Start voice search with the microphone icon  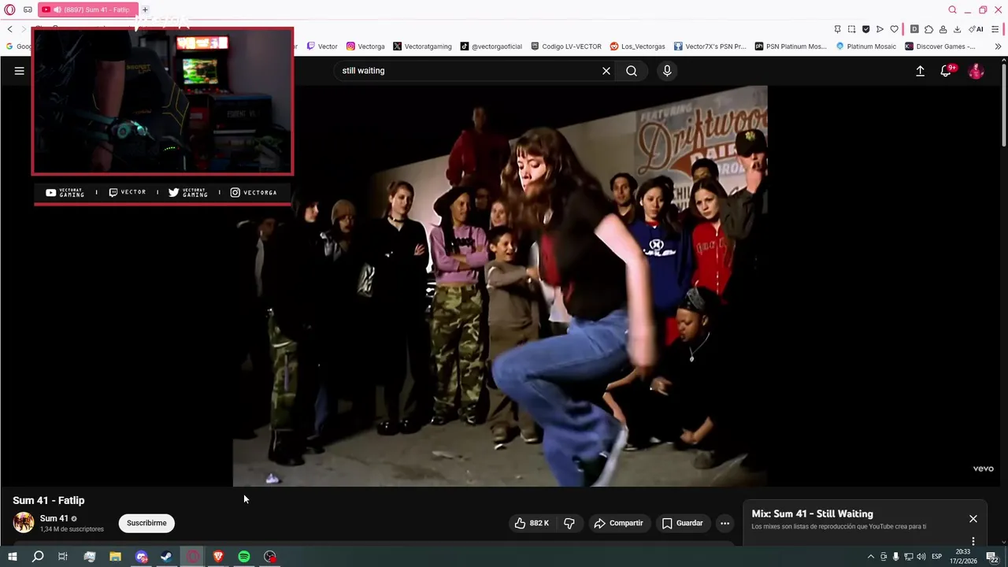click(x=667, y=71)
